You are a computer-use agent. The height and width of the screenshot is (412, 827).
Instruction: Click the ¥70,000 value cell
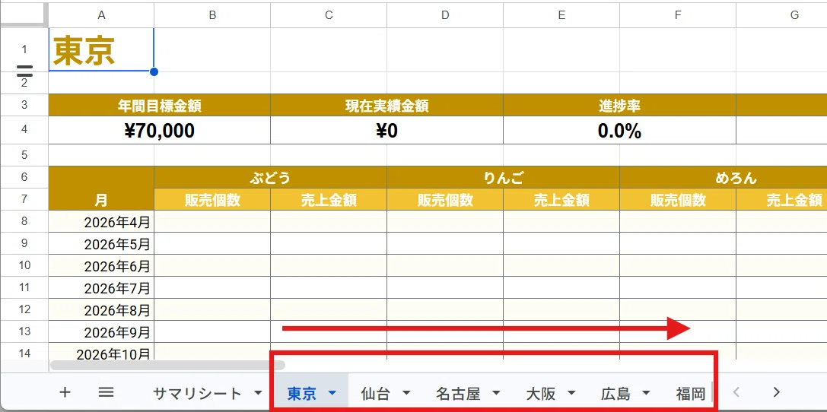coord(159,130)
